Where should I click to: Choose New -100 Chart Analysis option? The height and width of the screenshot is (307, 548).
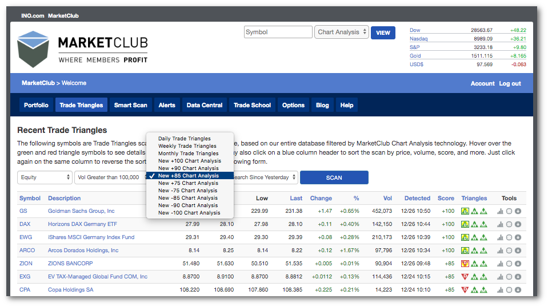tap(190, 213)
